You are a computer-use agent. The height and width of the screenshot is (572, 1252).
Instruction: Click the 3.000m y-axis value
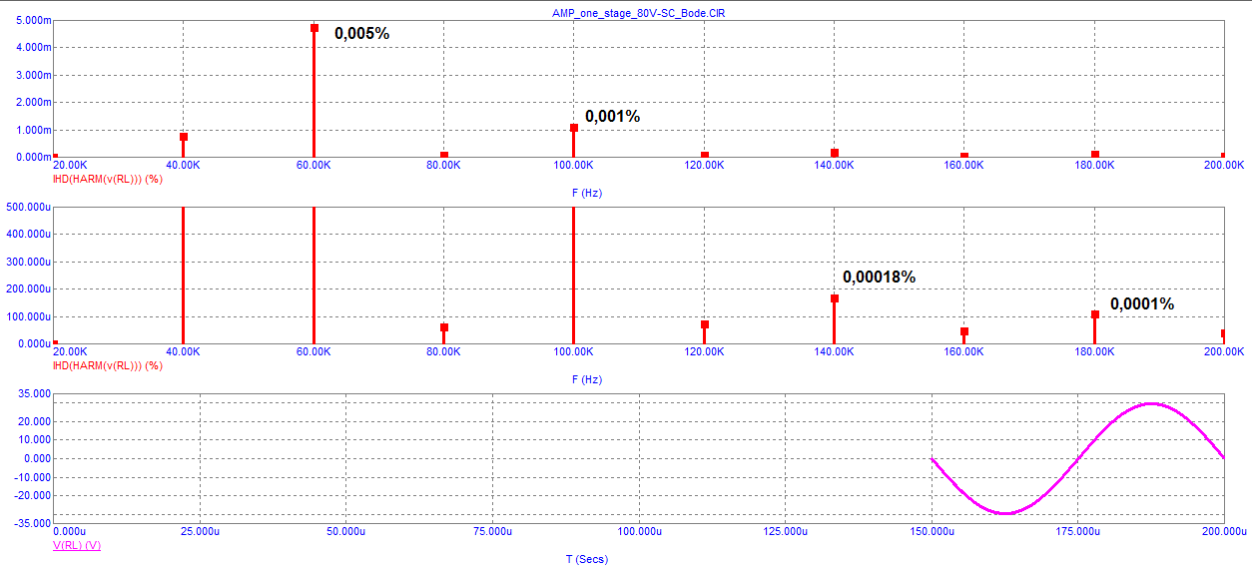pyautogui.click(x=34, y=75)
